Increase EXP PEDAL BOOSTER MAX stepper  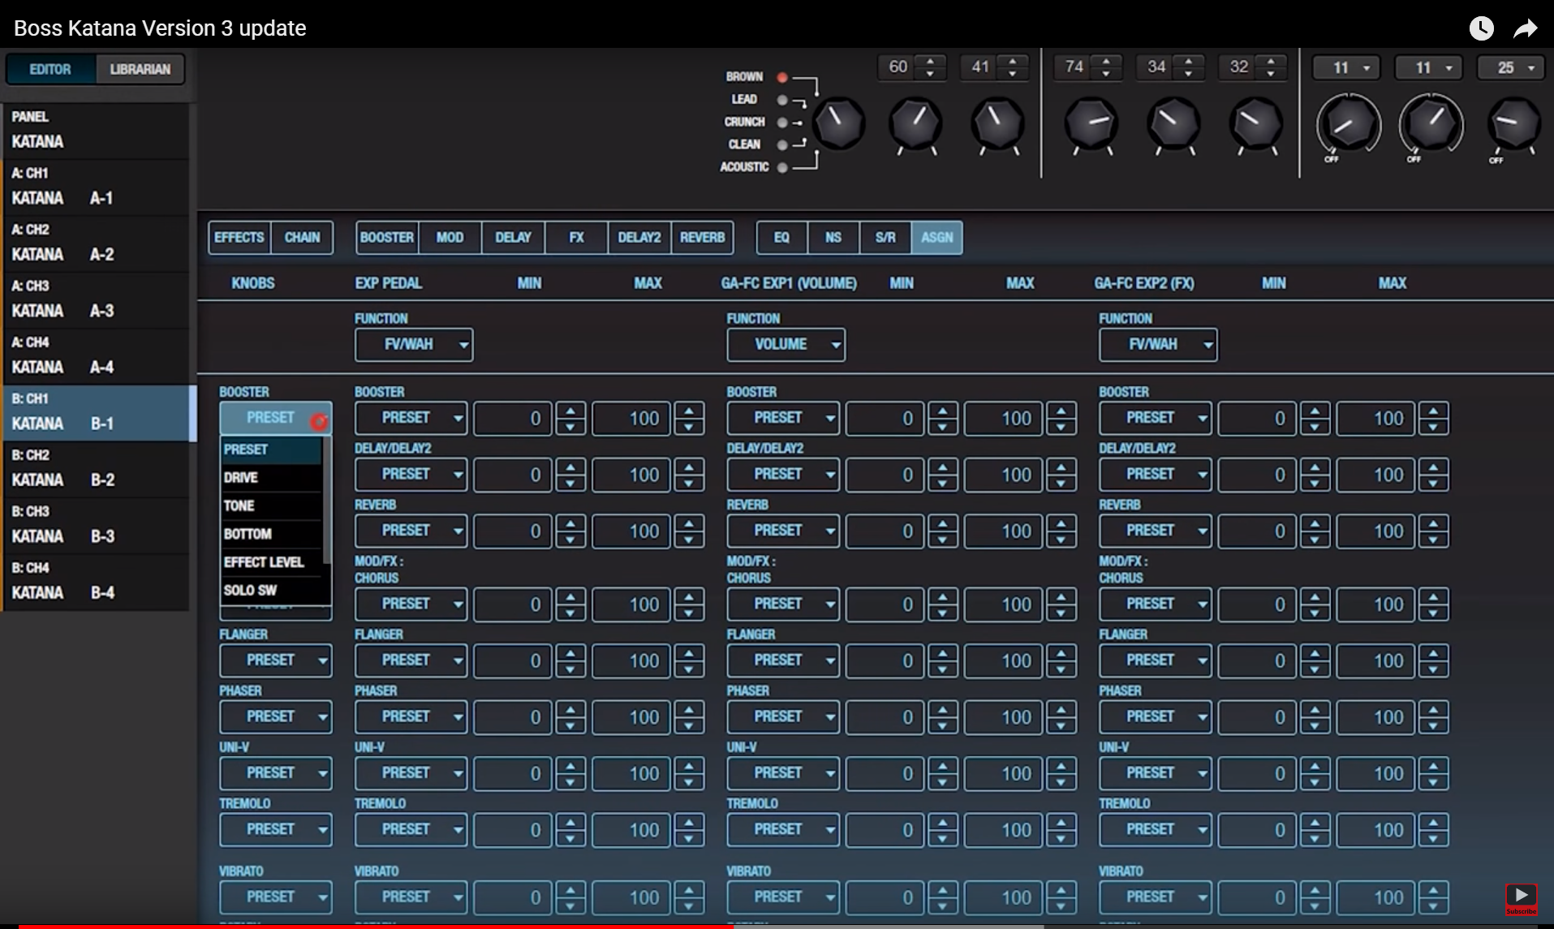[x=689, y=411]
